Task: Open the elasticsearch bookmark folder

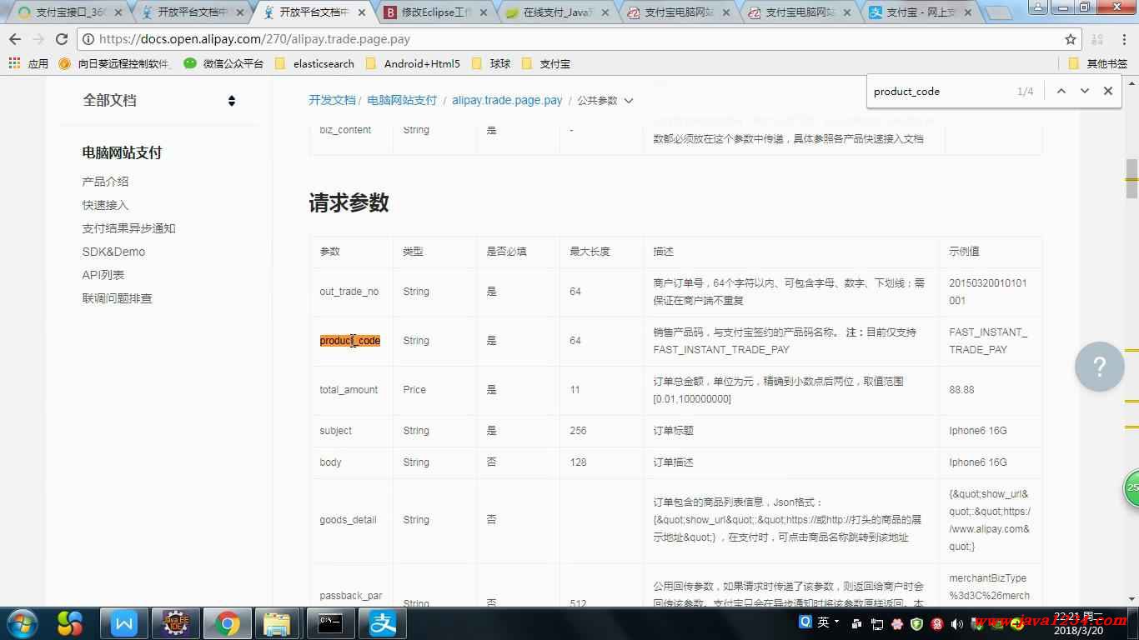Action: pos(314,63)
